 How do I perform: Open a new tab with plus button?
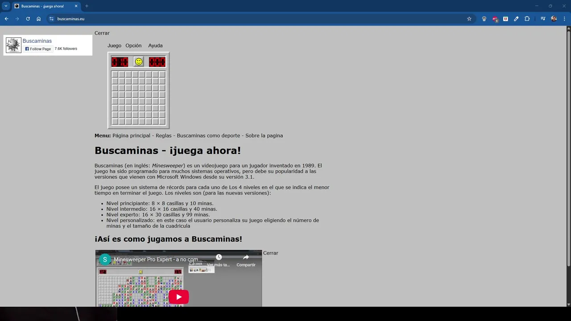click(x=87, y=6)
